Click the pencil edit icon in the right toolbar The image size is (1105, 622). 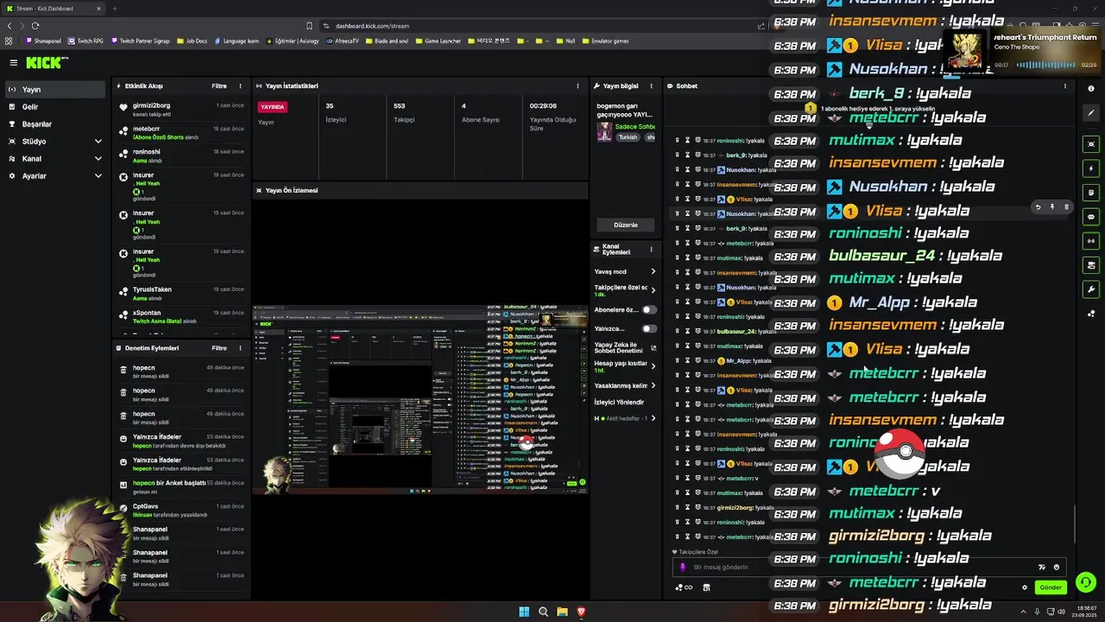pyautogui.click(x=1091, y=113)
